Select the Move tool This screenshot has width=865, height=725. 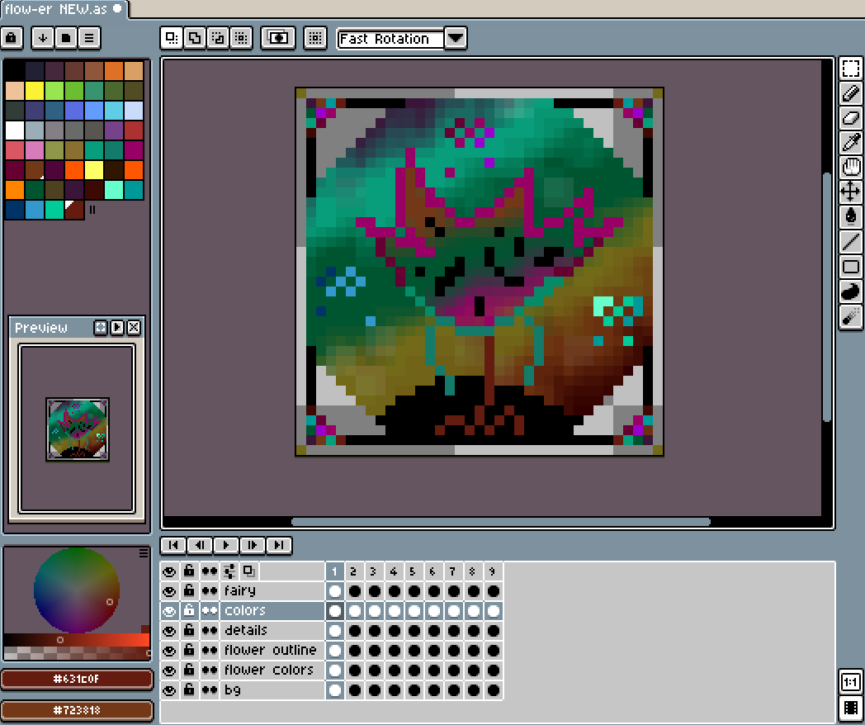(850, 192)
